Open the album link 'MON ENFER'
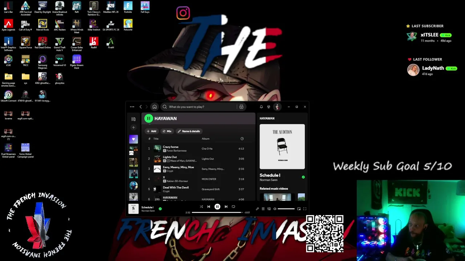Screen dimensions: 465x261 (209, 179)
